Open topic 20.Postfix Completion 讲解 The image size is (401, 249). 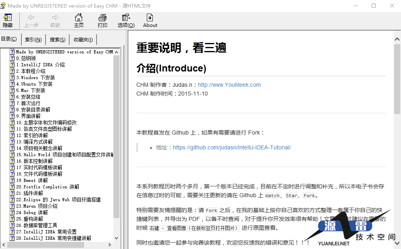pyautogui.click(x=47, y=187)
